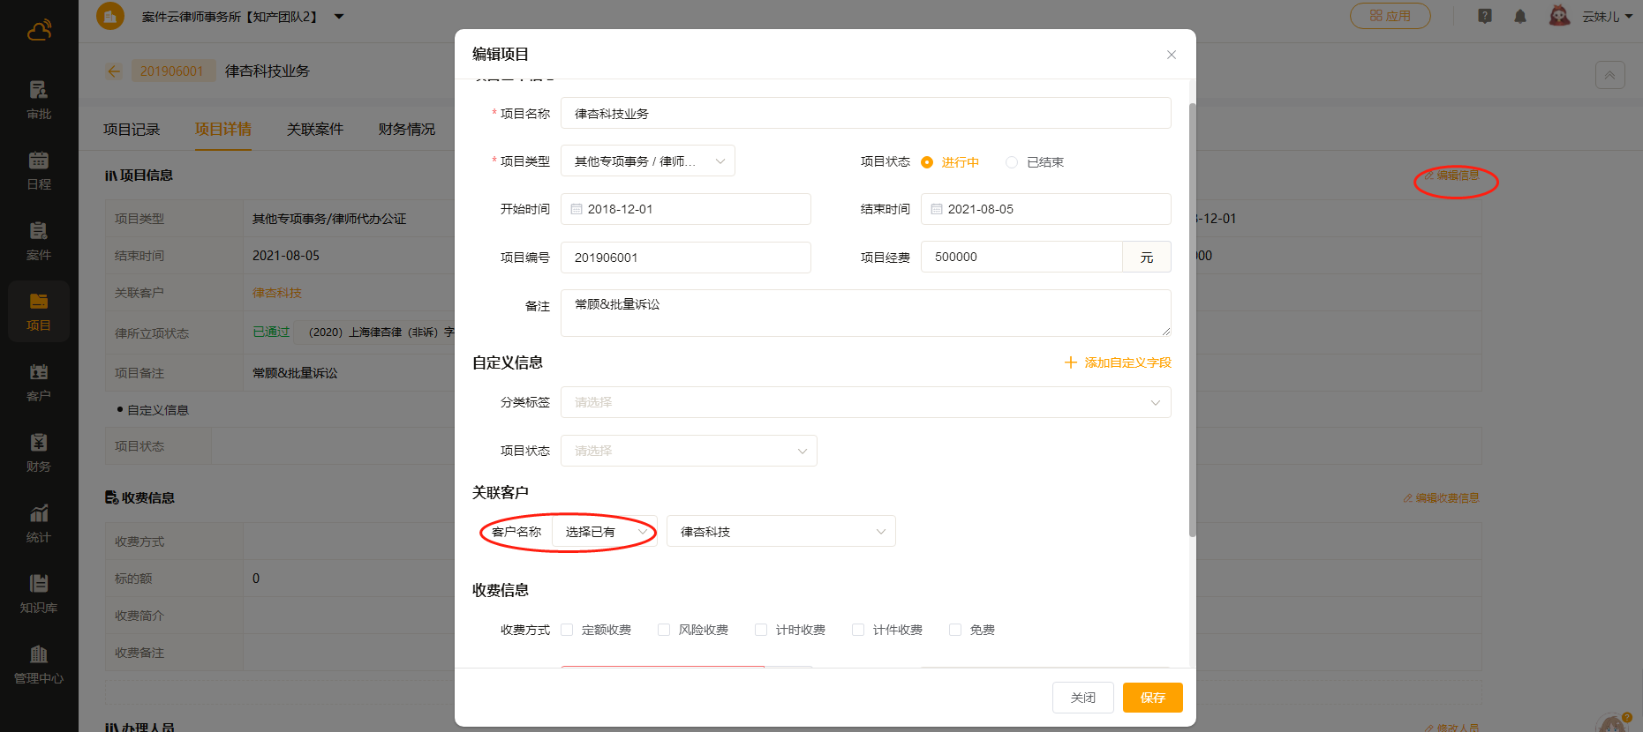Open 统计 statistics sidebar icon

[x=39, y=523]
